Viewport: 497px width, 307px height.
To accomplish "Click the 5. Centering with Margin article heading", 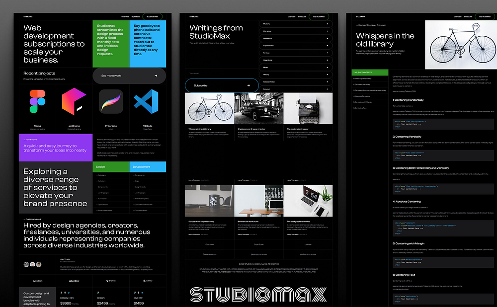I will [x=409, y=243].
